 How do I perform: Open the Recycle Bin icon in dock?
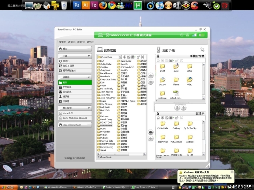click(64, 6)
